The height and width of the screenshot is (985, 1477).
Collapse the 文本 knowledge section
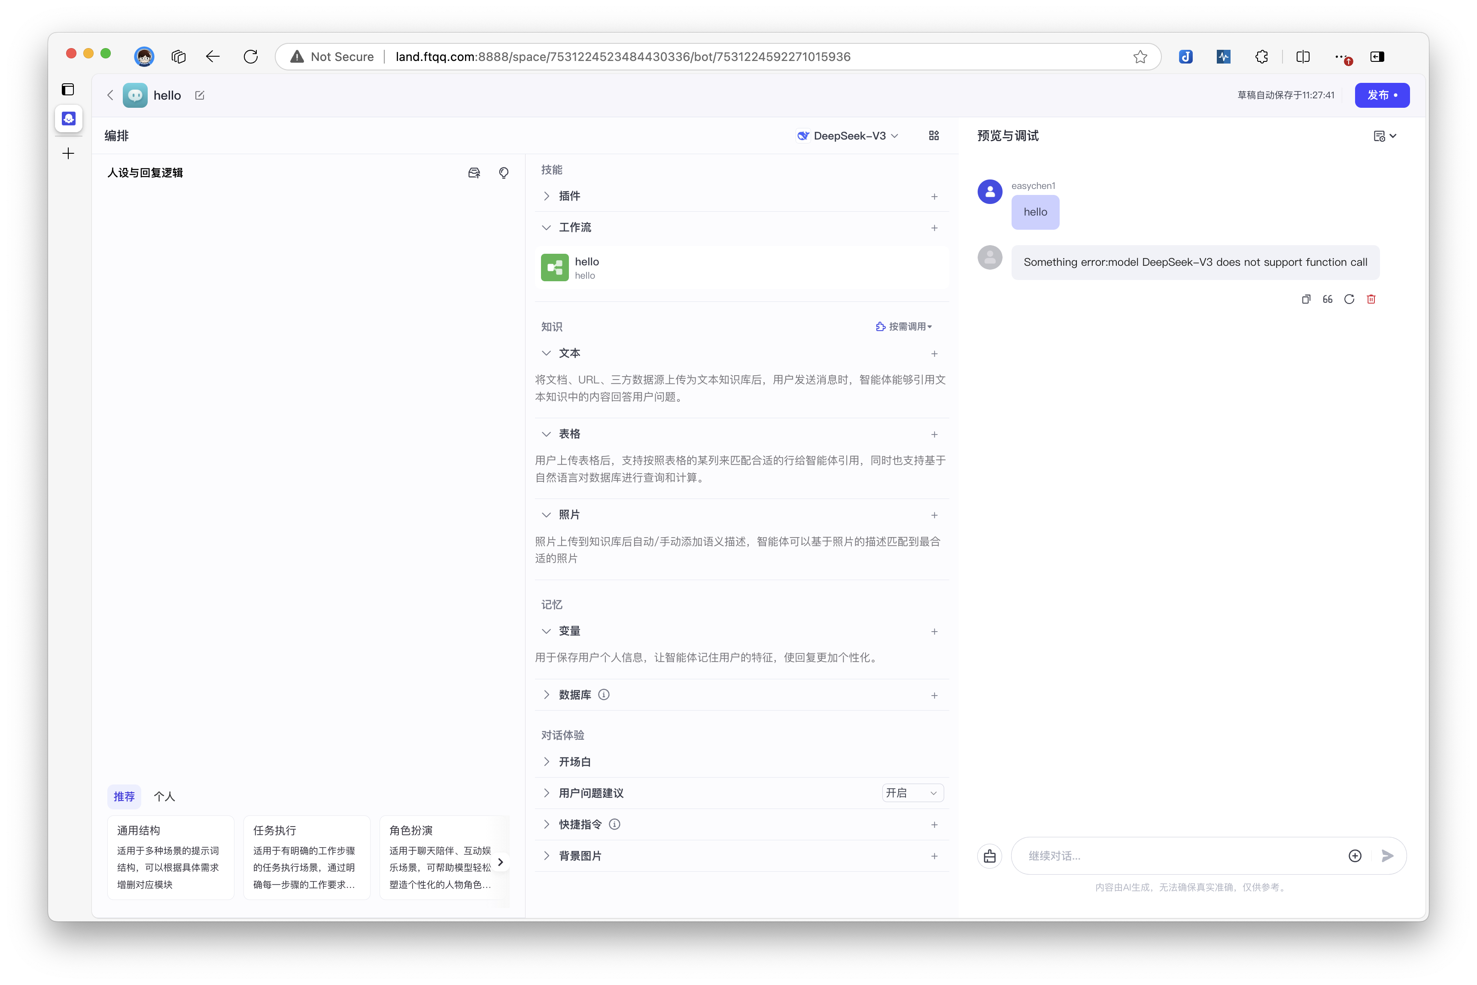(x=546, y=353)
